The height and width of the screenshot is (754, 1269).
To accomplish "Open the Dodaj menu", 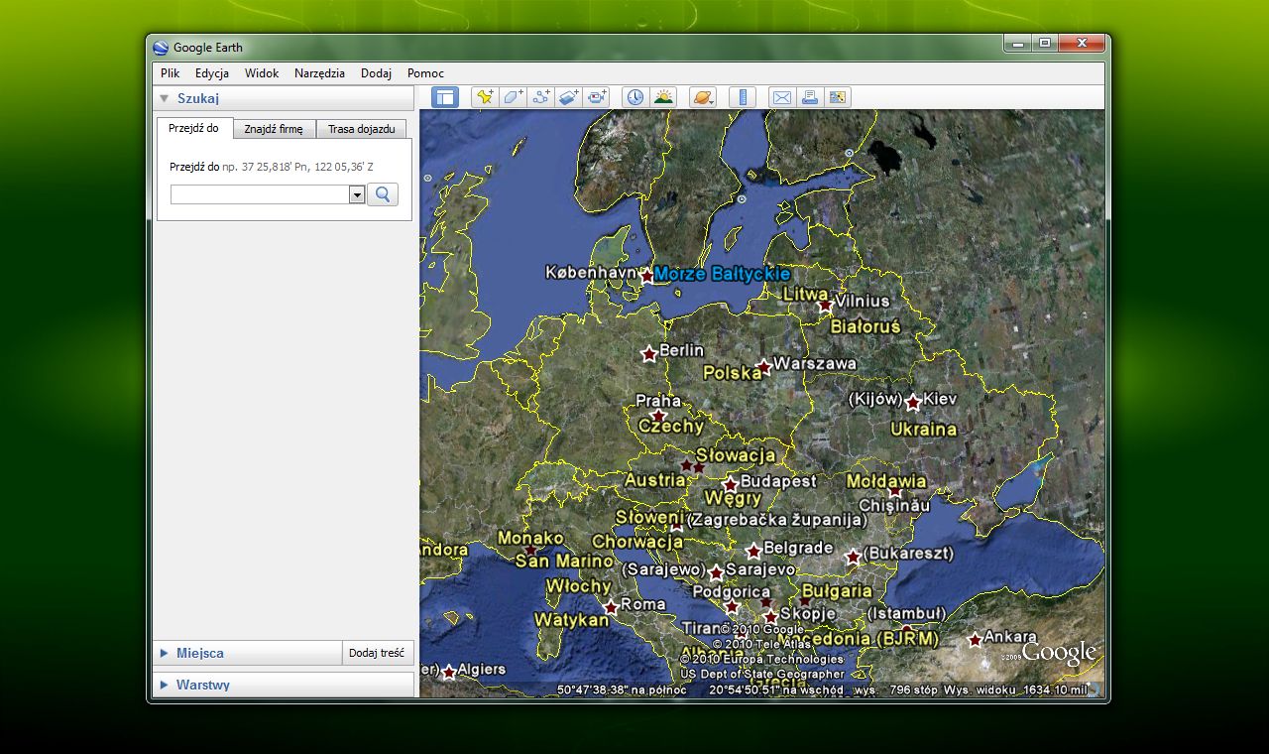I will click(x=376, y=73).
